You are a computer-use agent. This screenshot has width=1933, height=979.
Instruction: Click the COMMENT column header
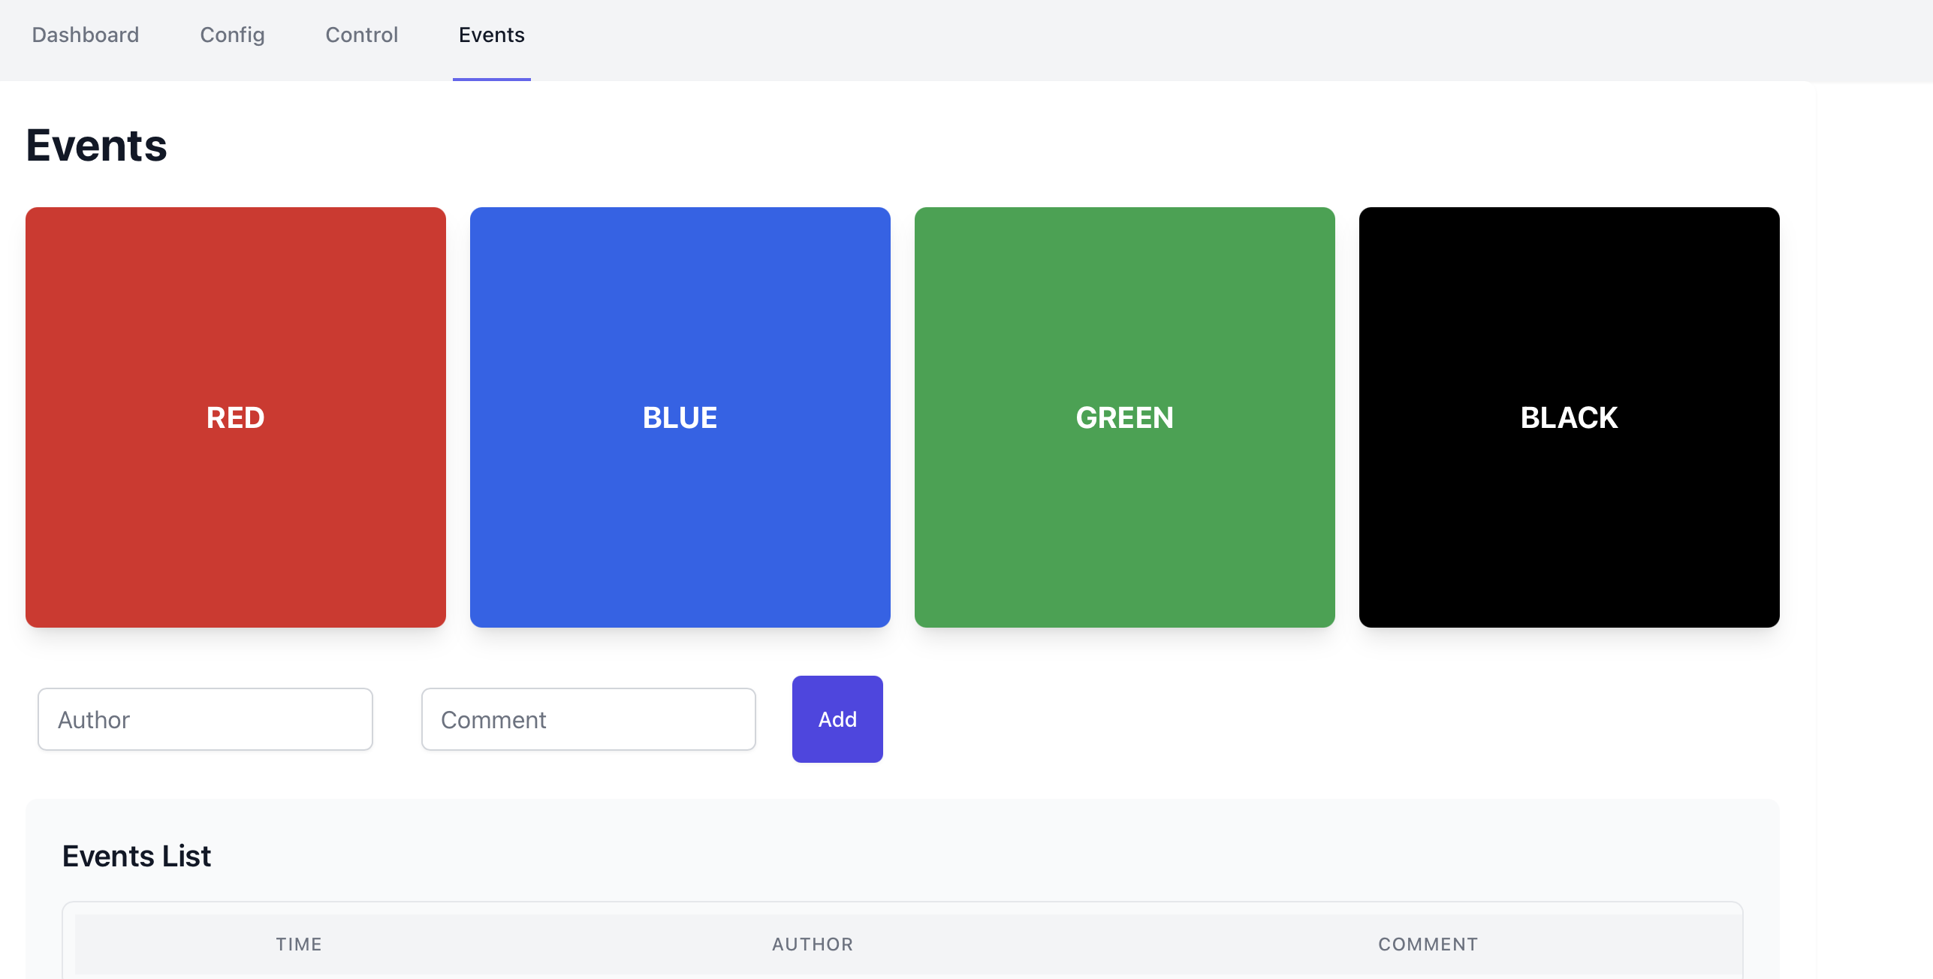(x=1428, y=944)
